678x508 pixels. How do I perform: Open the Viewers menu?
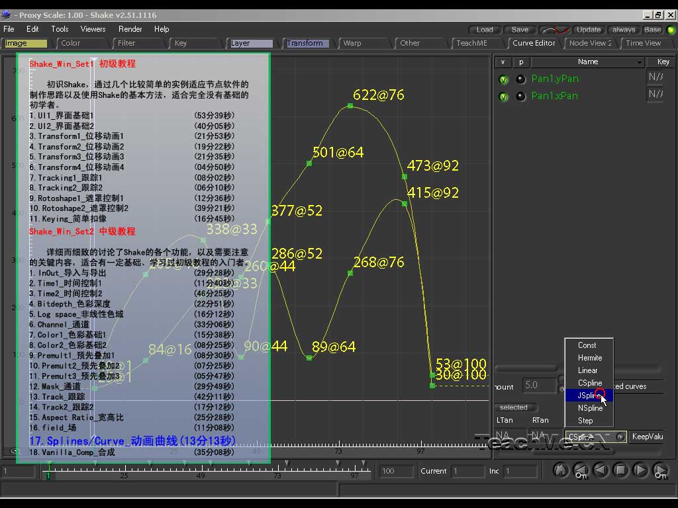(93, 29)
